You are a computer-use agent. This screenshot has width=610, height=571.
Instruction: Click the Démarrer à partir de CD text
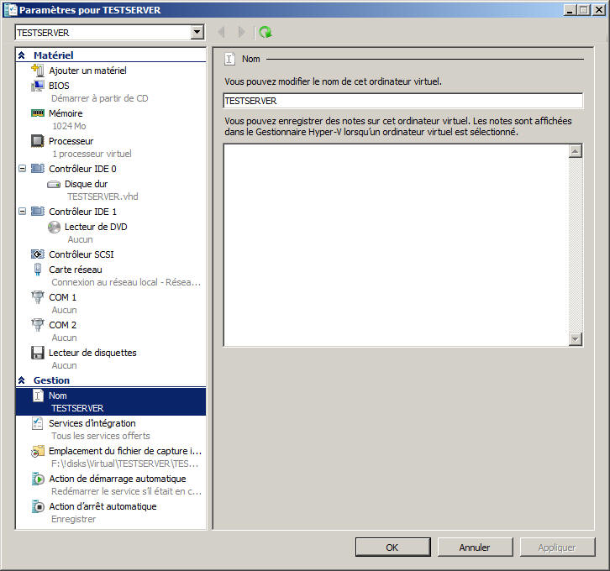[x=100, y=98]
